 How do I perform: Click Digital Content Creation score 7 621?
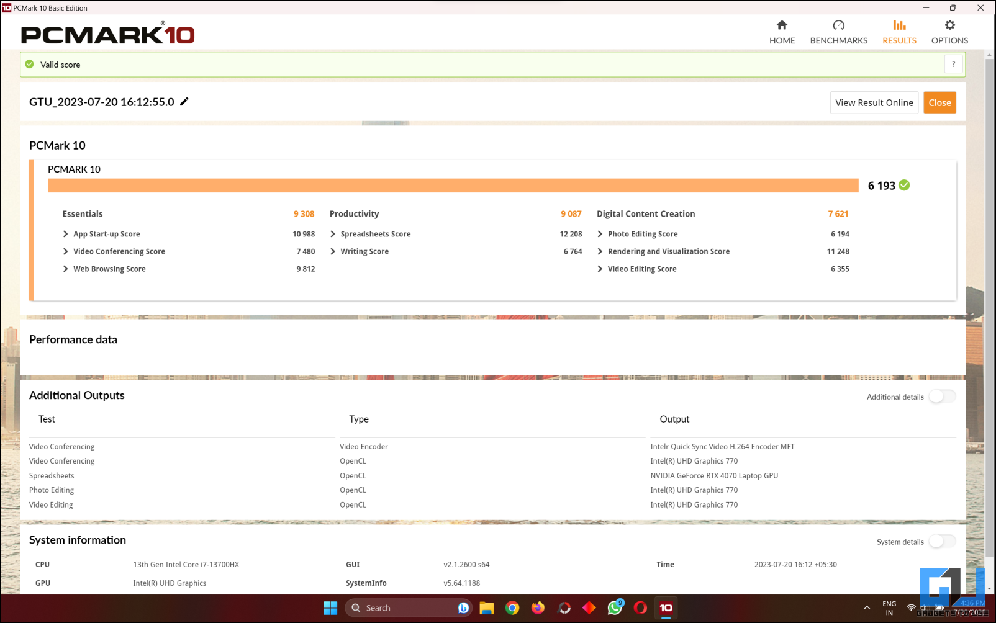tap(838, 213)
